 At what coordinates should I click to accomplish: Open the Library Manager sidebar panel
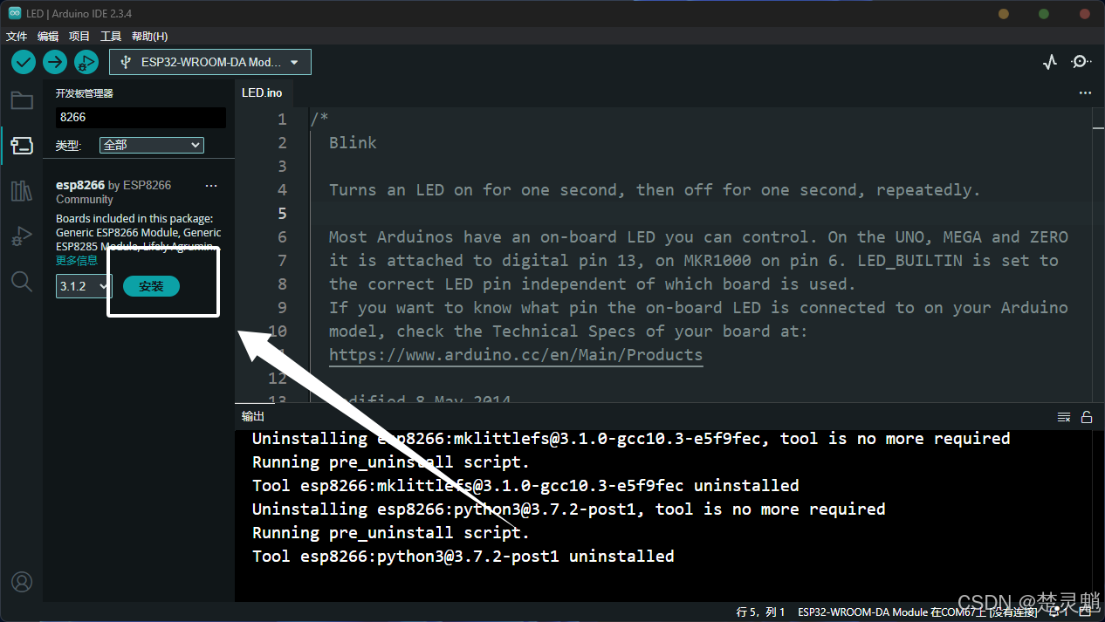point(22,191)
